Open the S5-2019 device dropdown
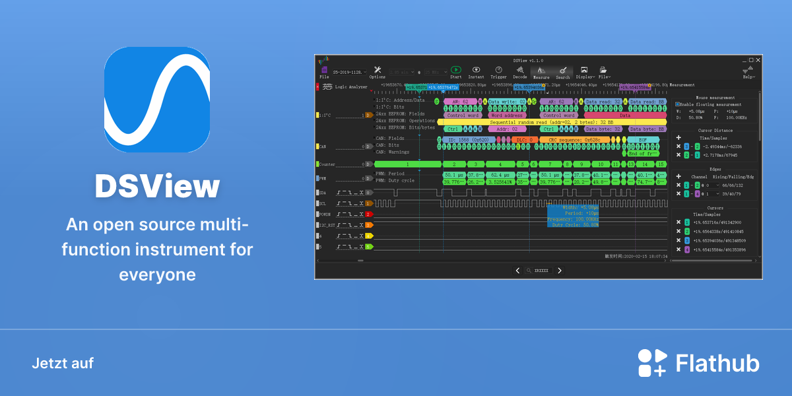This screenshot has height=396, width=792. [350, 71]
